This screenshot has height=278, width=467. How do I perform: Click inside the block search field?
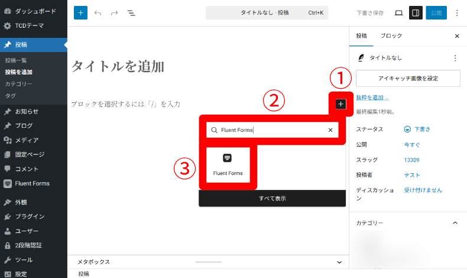tap(272, 130)
